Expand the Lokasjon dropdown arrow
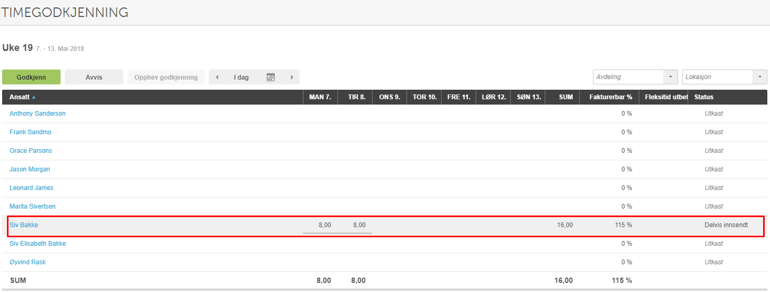The image size is (770, 293). tap(760, 77)
